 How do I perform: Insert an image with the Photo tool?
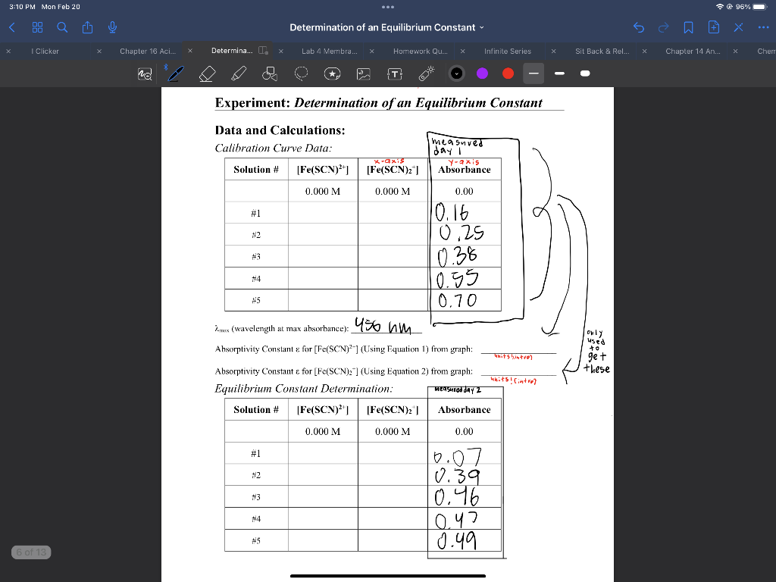coord(364,74)
